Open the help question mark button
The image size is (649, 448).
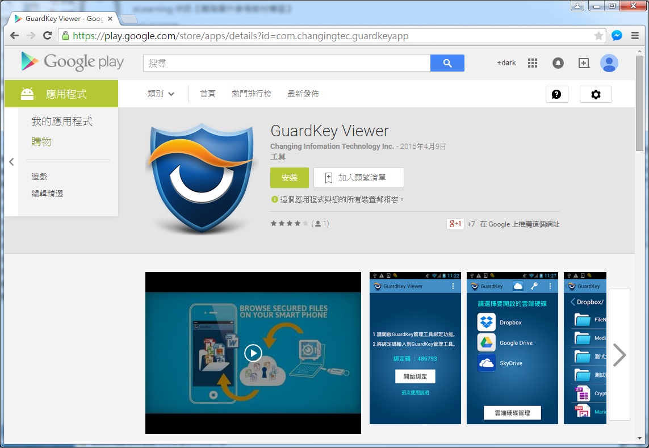tap(556, 94)
